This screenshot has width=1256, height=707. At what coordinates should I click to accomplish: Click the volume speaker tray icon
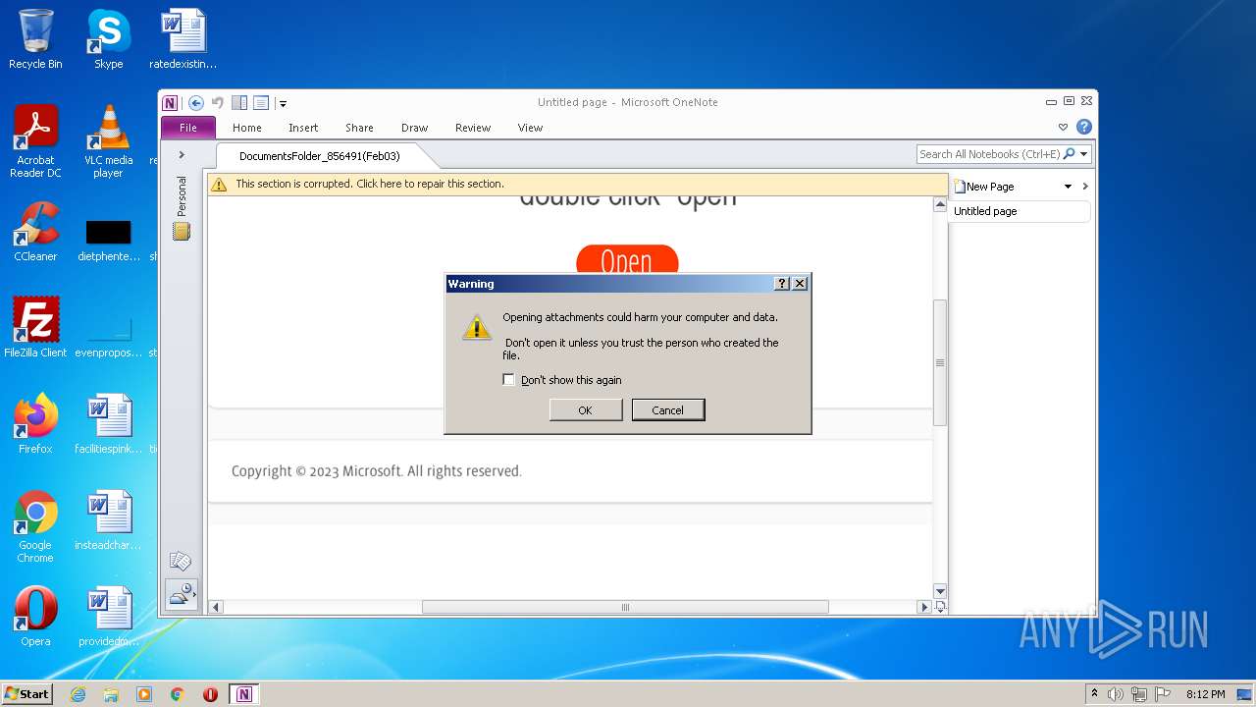pyautogui.click(x=1116, y=694)
